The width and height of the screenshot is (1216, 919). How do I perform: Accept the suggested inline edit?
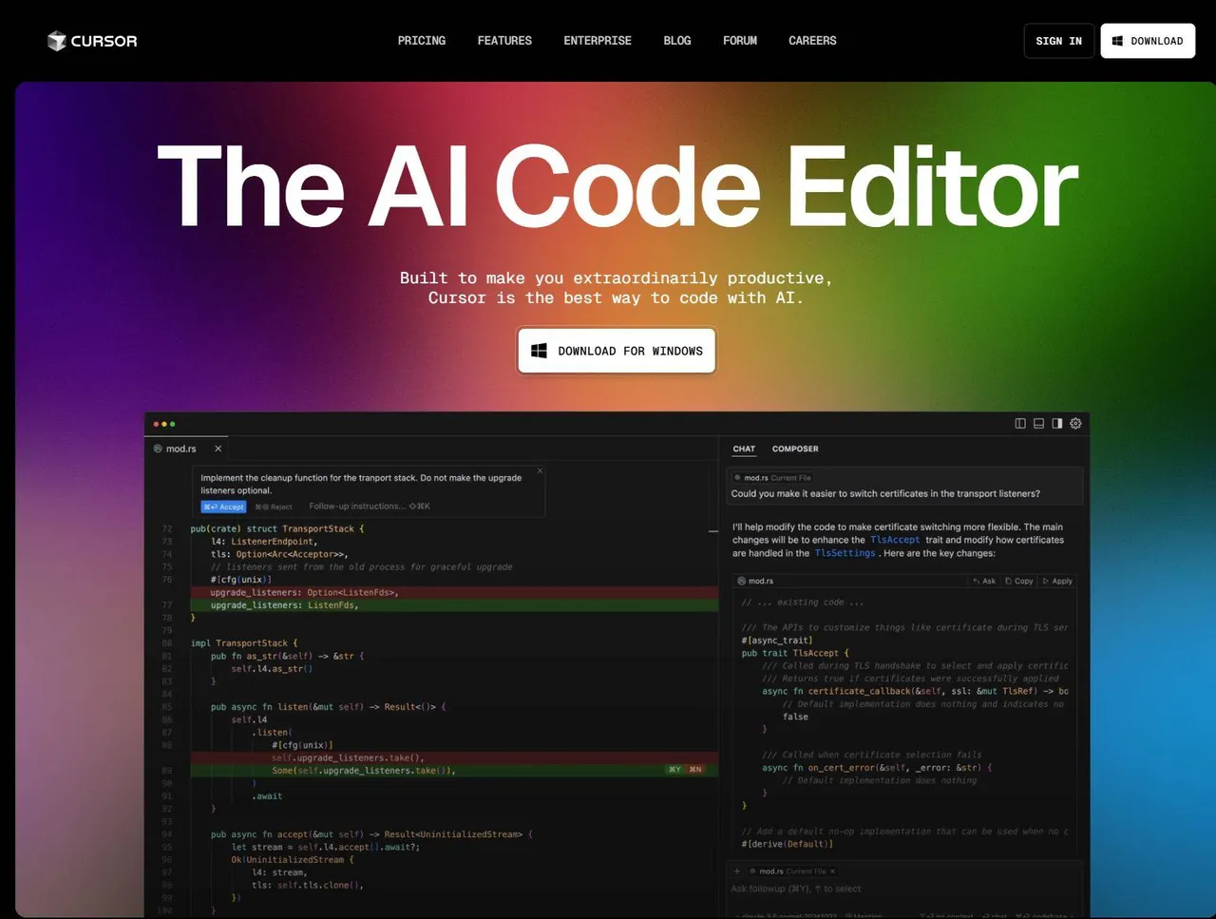(223, 507)
